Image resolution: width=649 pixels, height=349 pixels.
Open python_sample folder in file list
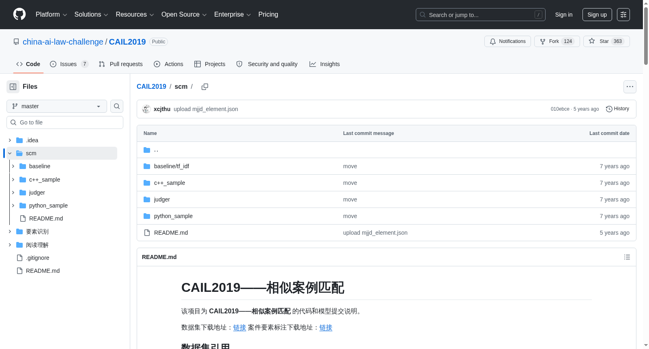coord(173,216)
